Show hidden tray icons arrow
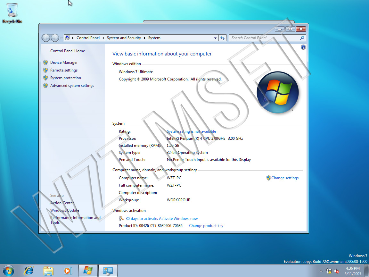The image size is (369, 277). 321,271
